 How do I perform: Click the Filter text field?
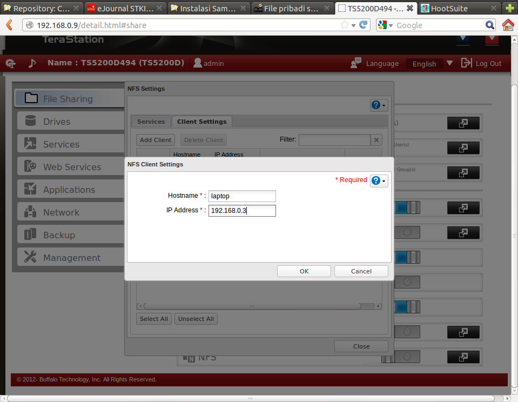(x=334, y=140)
